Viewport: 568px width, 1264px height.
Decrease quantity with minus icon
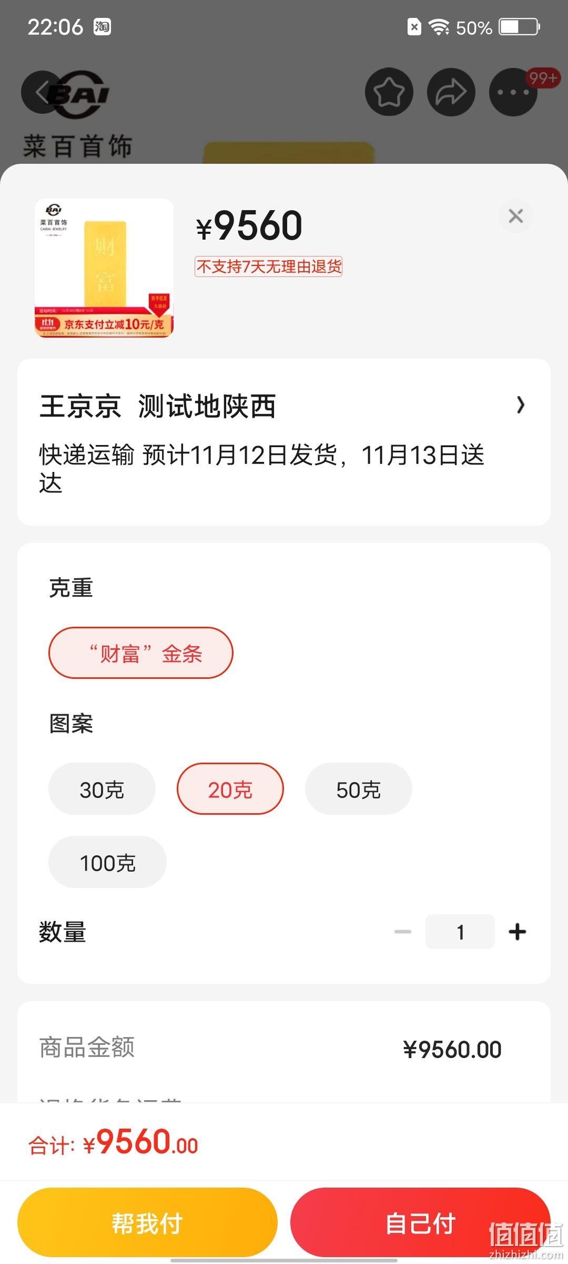[403, 932]
